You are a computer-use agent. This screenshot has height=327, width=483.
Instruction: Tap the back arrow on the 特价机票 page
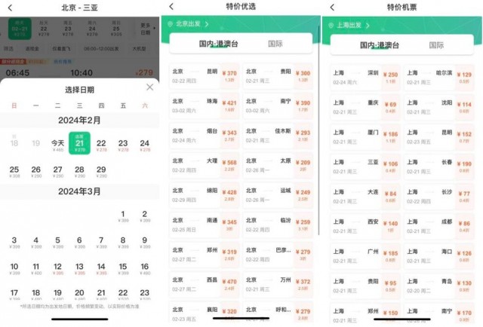332,8
